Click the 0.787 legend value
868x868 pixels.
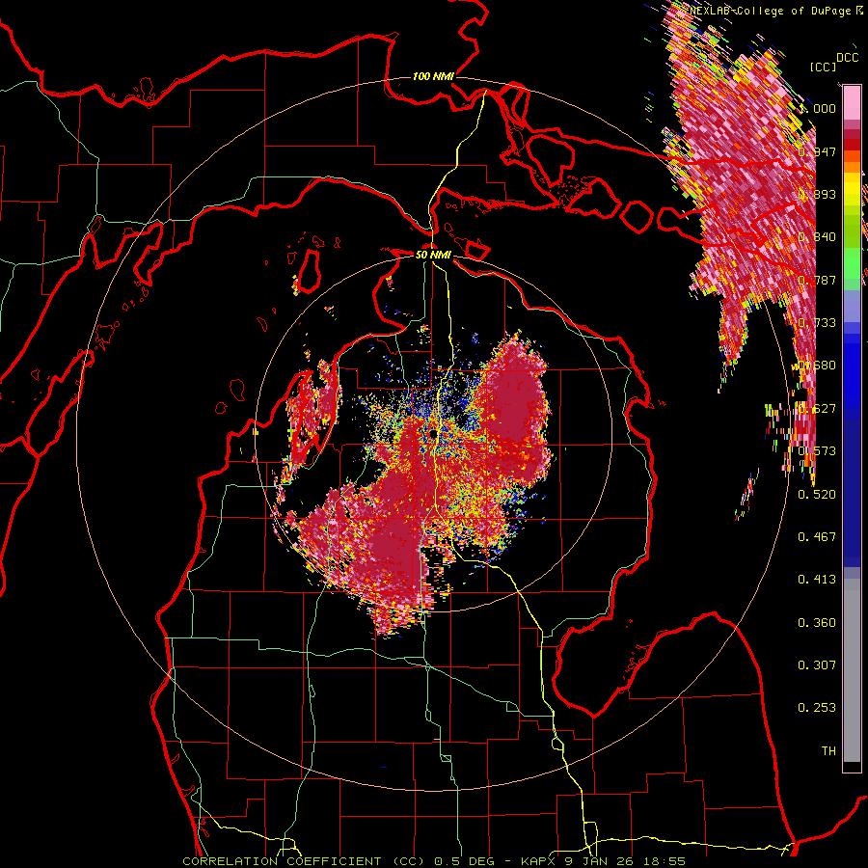[817, 280]
